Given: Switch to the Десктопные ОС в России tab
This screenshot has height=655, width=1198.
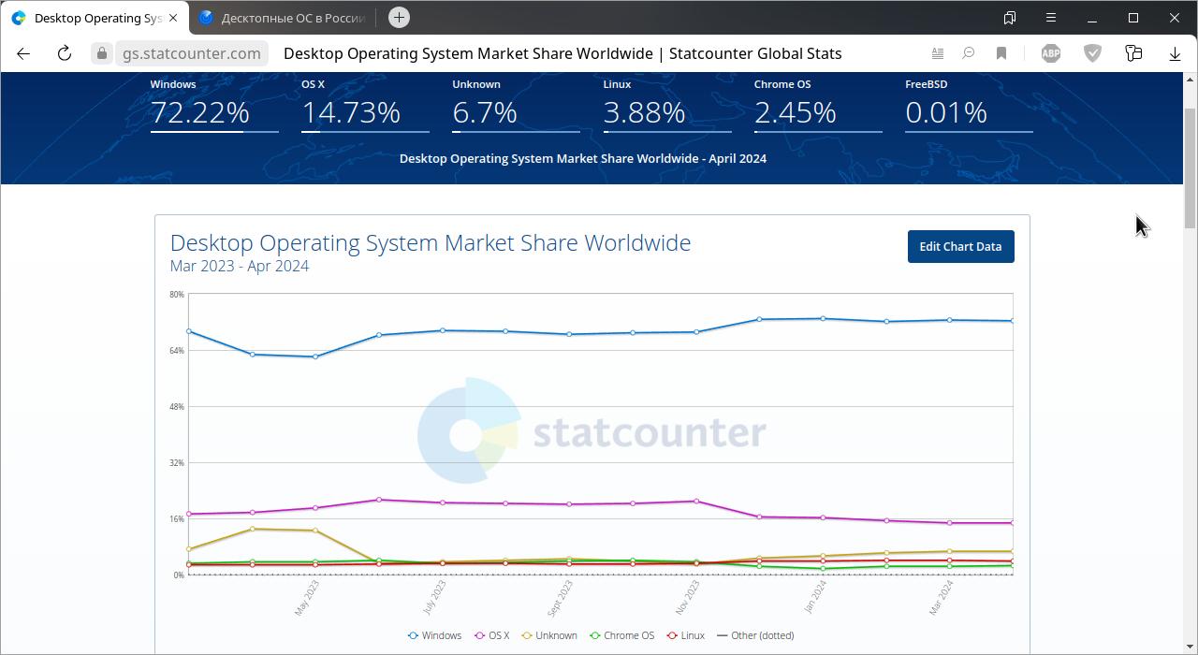Looking at the screenshot, I should [x=281, y=18].
